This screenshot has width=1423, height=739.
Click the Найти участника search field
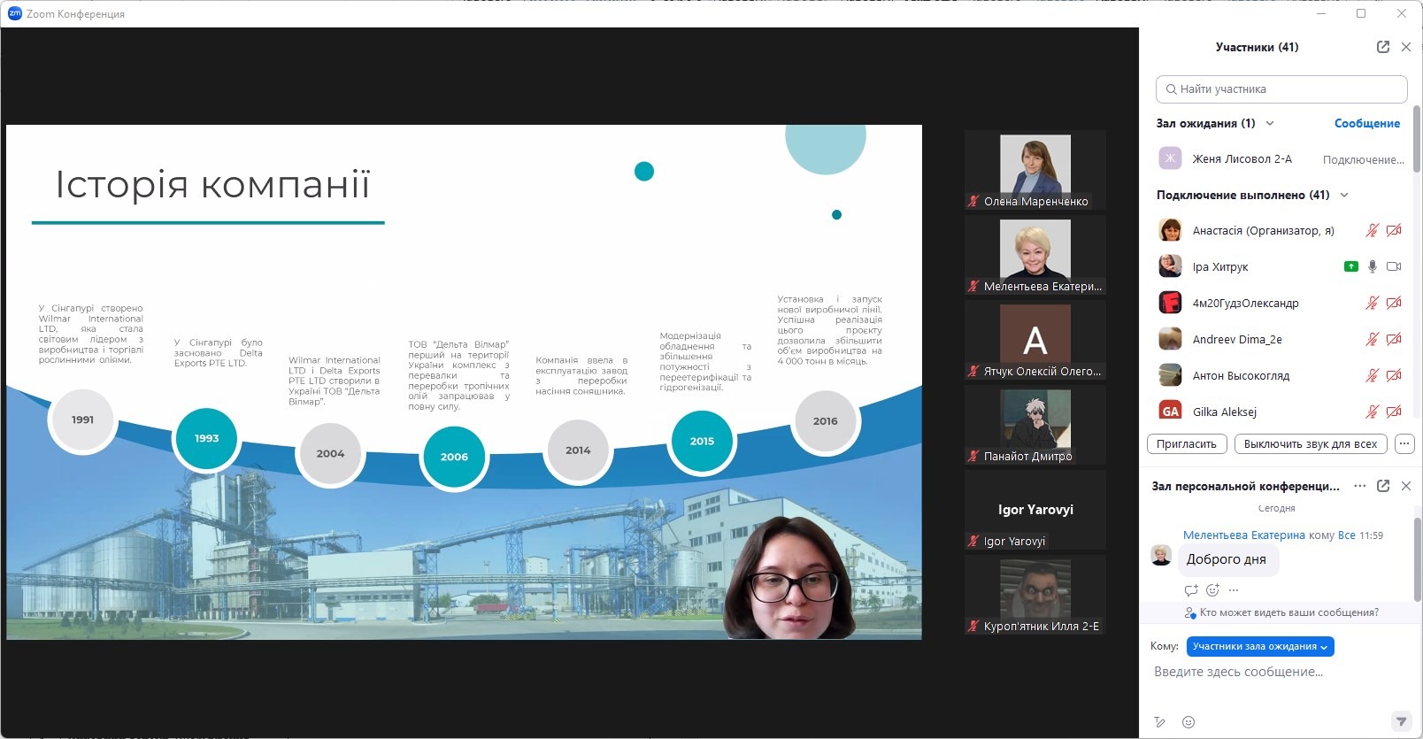1281,89
